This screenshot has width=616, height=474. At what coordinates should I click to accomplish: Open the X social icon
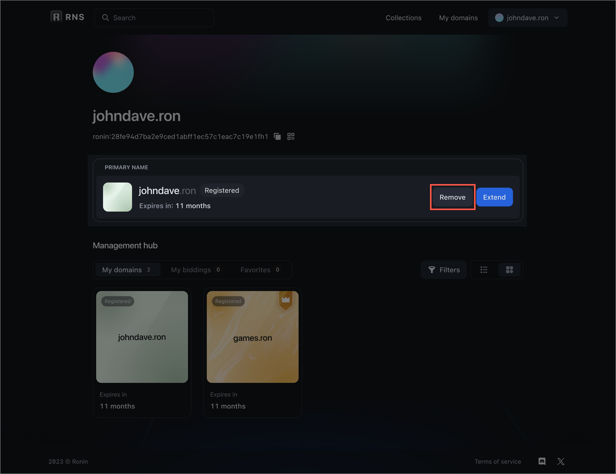click(x=561, y=462)
